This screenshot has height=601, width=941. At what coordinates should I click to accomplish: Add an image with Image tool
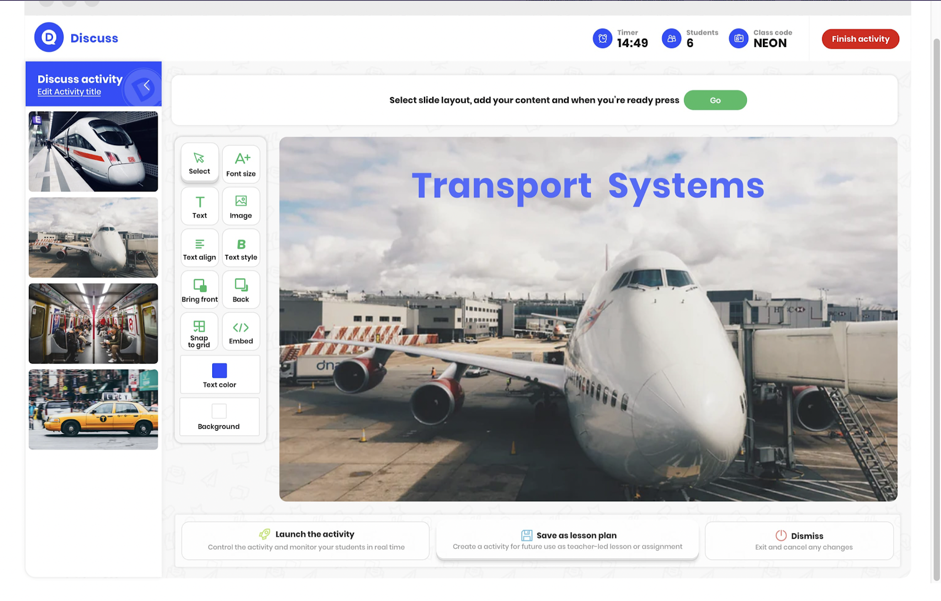coord(241,206)
